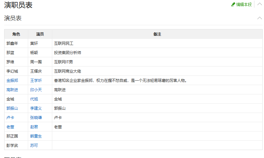Click actor 李建义's link
The height and width of the screenshot is (158, 264).
(36, 108)
